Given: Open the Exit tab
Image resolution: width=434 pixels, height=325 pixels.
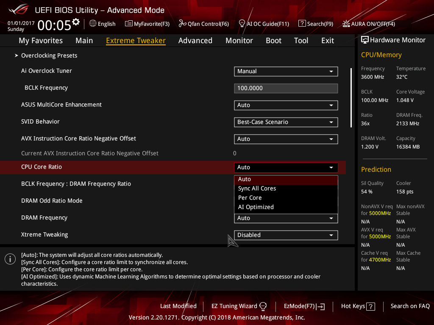Looking at the screenshot, I should 328,40.
